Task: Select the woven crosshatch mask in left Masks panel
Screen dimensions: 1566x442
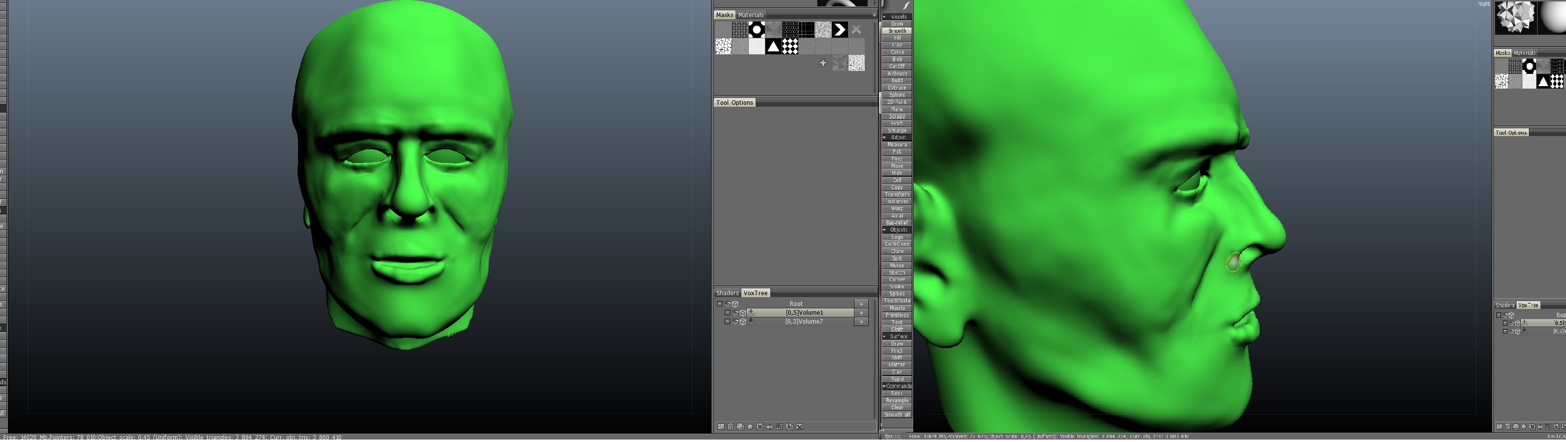Action: pyautogui.click(x=740, y=29)
